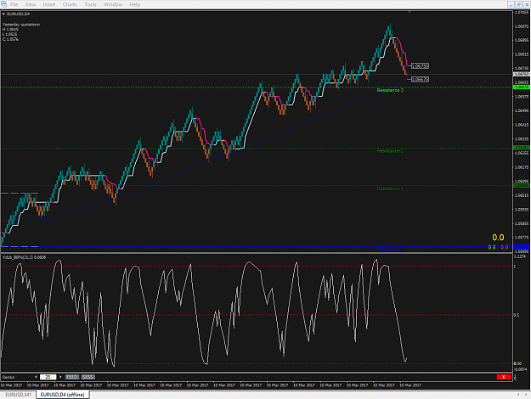Open the View menu
531x399 pixels.
tap(30, 4)
